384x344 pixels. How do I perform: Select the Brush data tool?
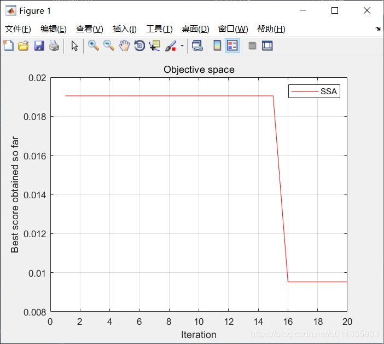[x=171, y=45]
